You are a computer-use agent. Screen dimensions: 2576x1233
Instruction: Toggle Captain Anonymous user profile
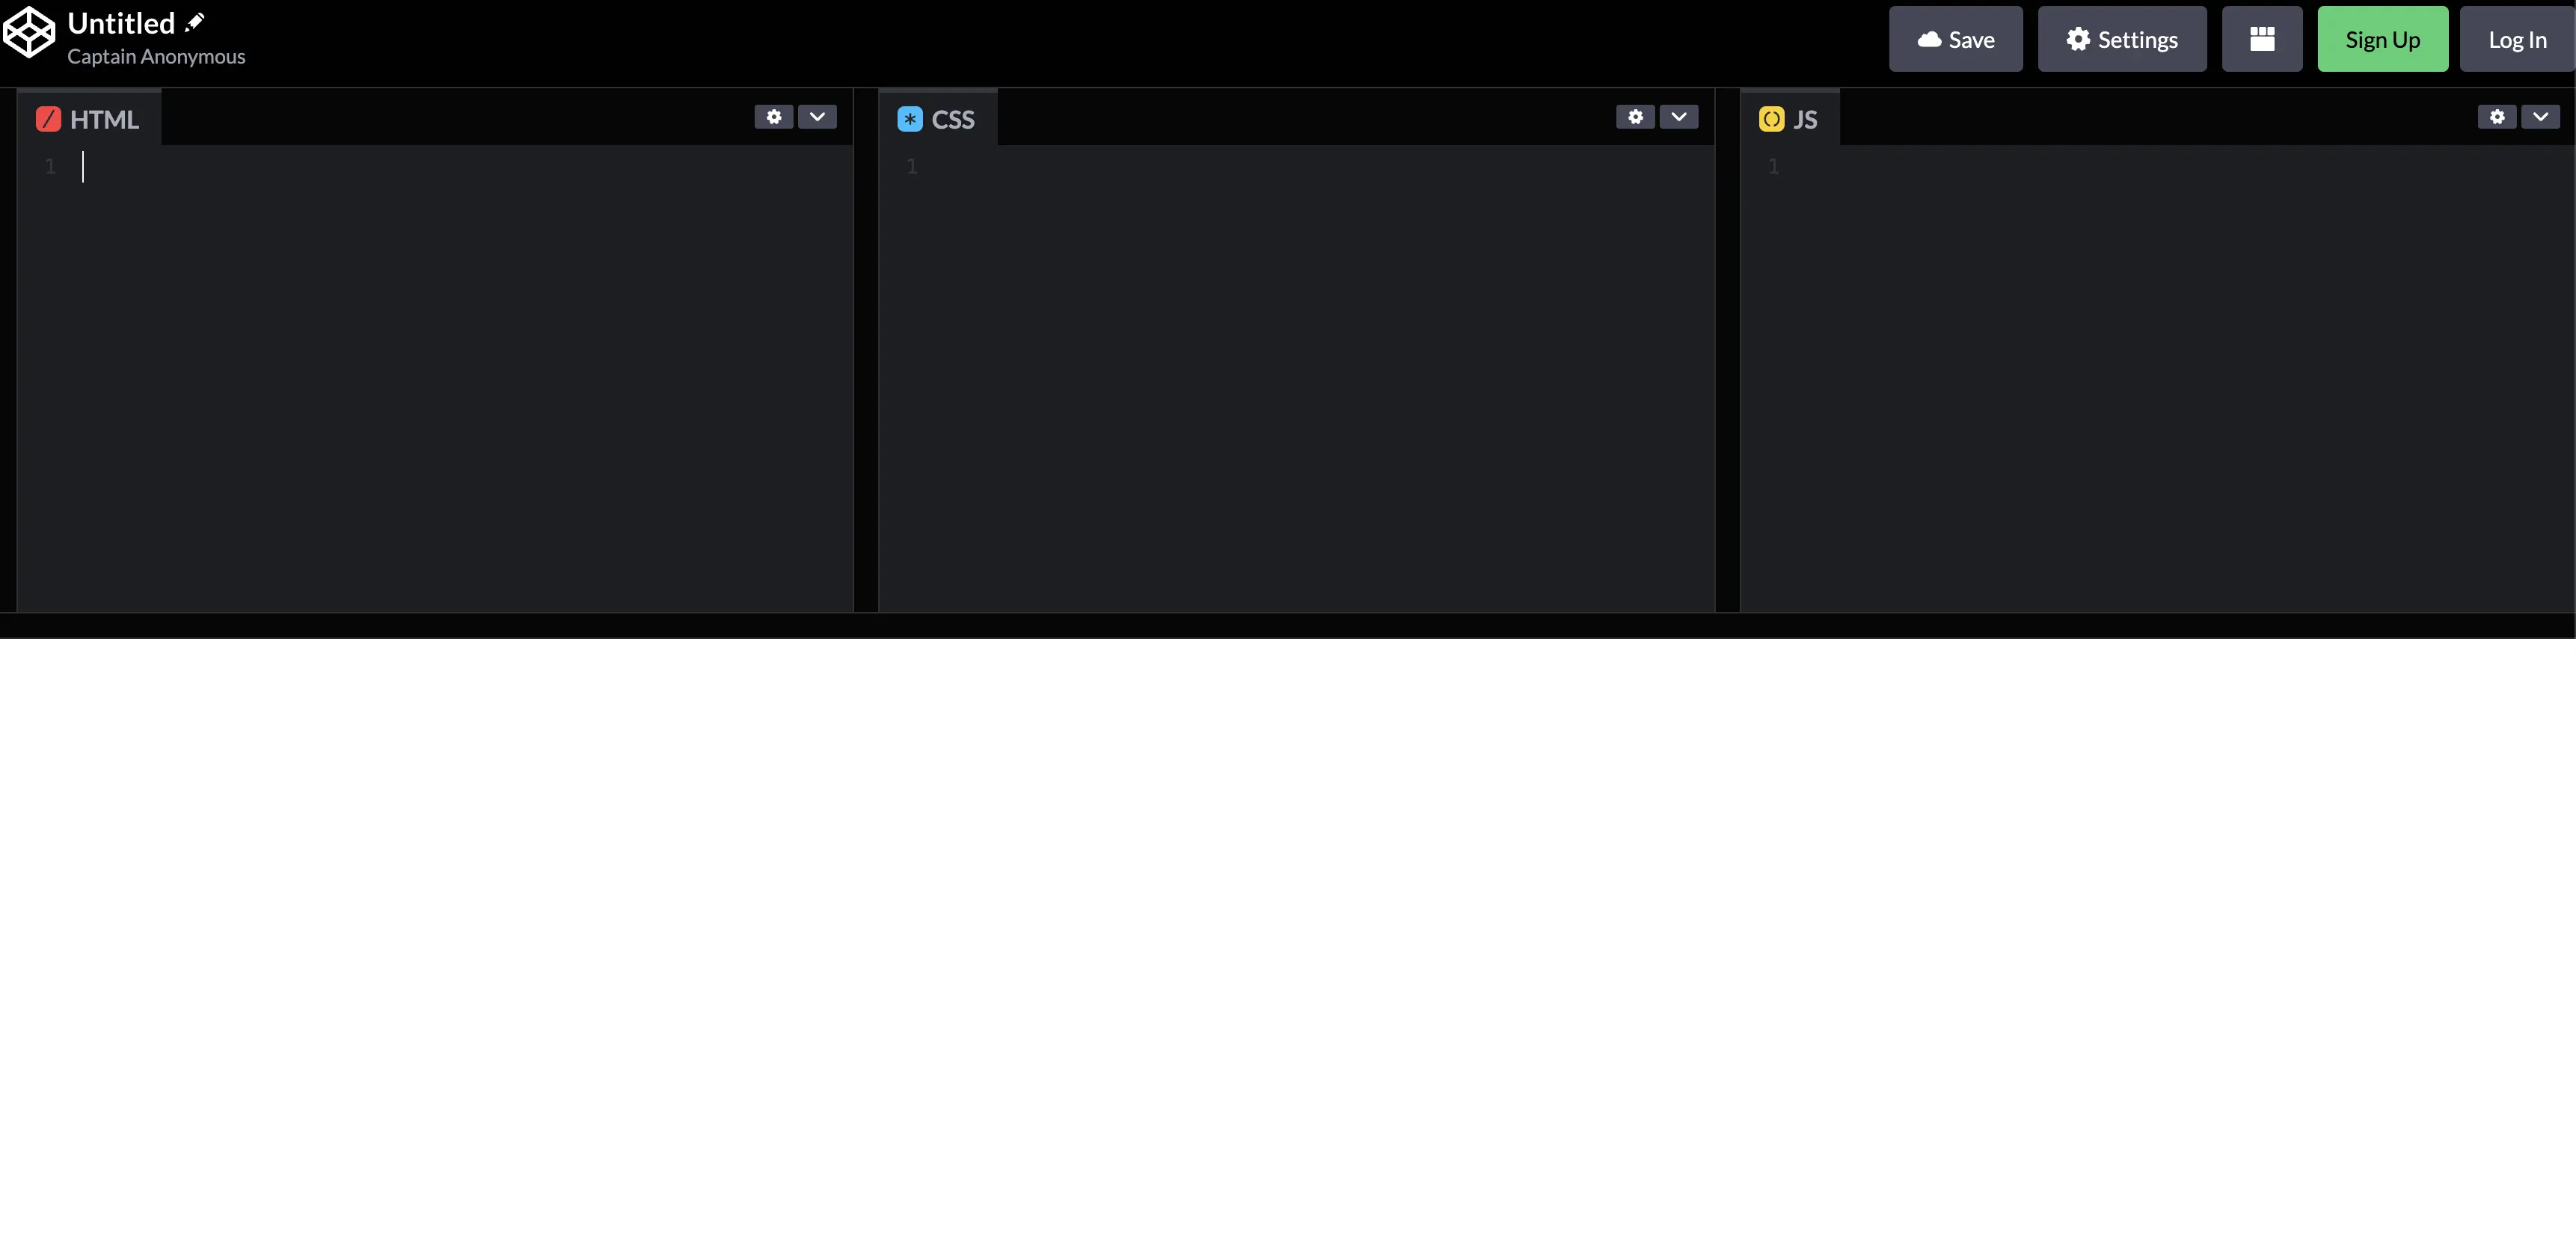pyautogui.click(x=156, y=56)
